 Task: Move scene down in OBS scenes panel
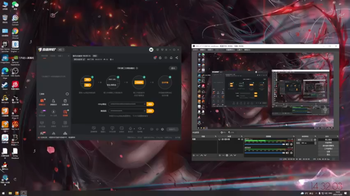click(205, 155)
